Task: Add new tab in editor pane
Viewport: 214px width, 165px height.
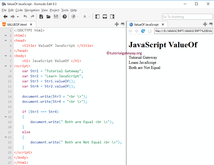Action: pos(117,24)
